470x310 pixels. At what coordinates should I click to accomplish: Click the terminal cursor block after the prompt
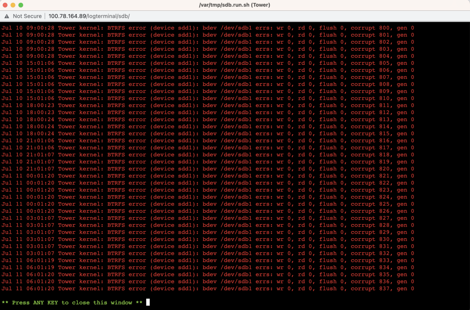click(x=148, y=302)
